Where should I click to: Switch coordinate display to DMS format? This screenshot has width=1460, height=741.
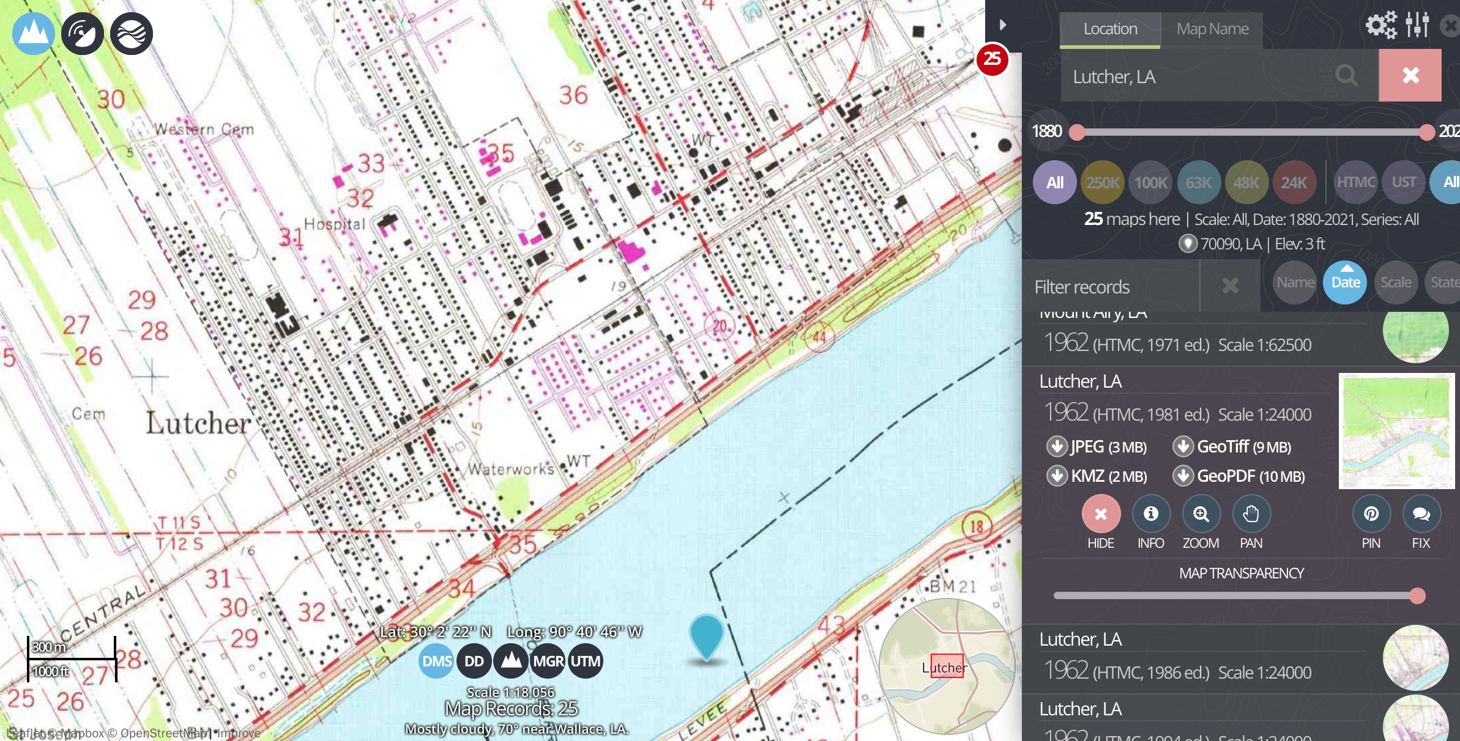point(436,661)
